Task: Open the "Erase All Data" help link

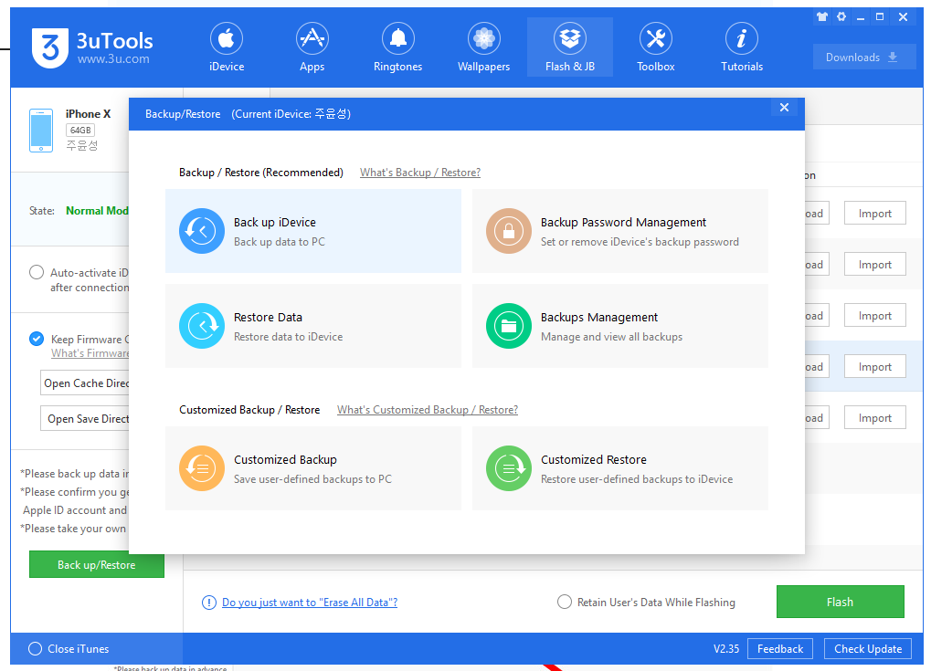Action: (310, 603)
